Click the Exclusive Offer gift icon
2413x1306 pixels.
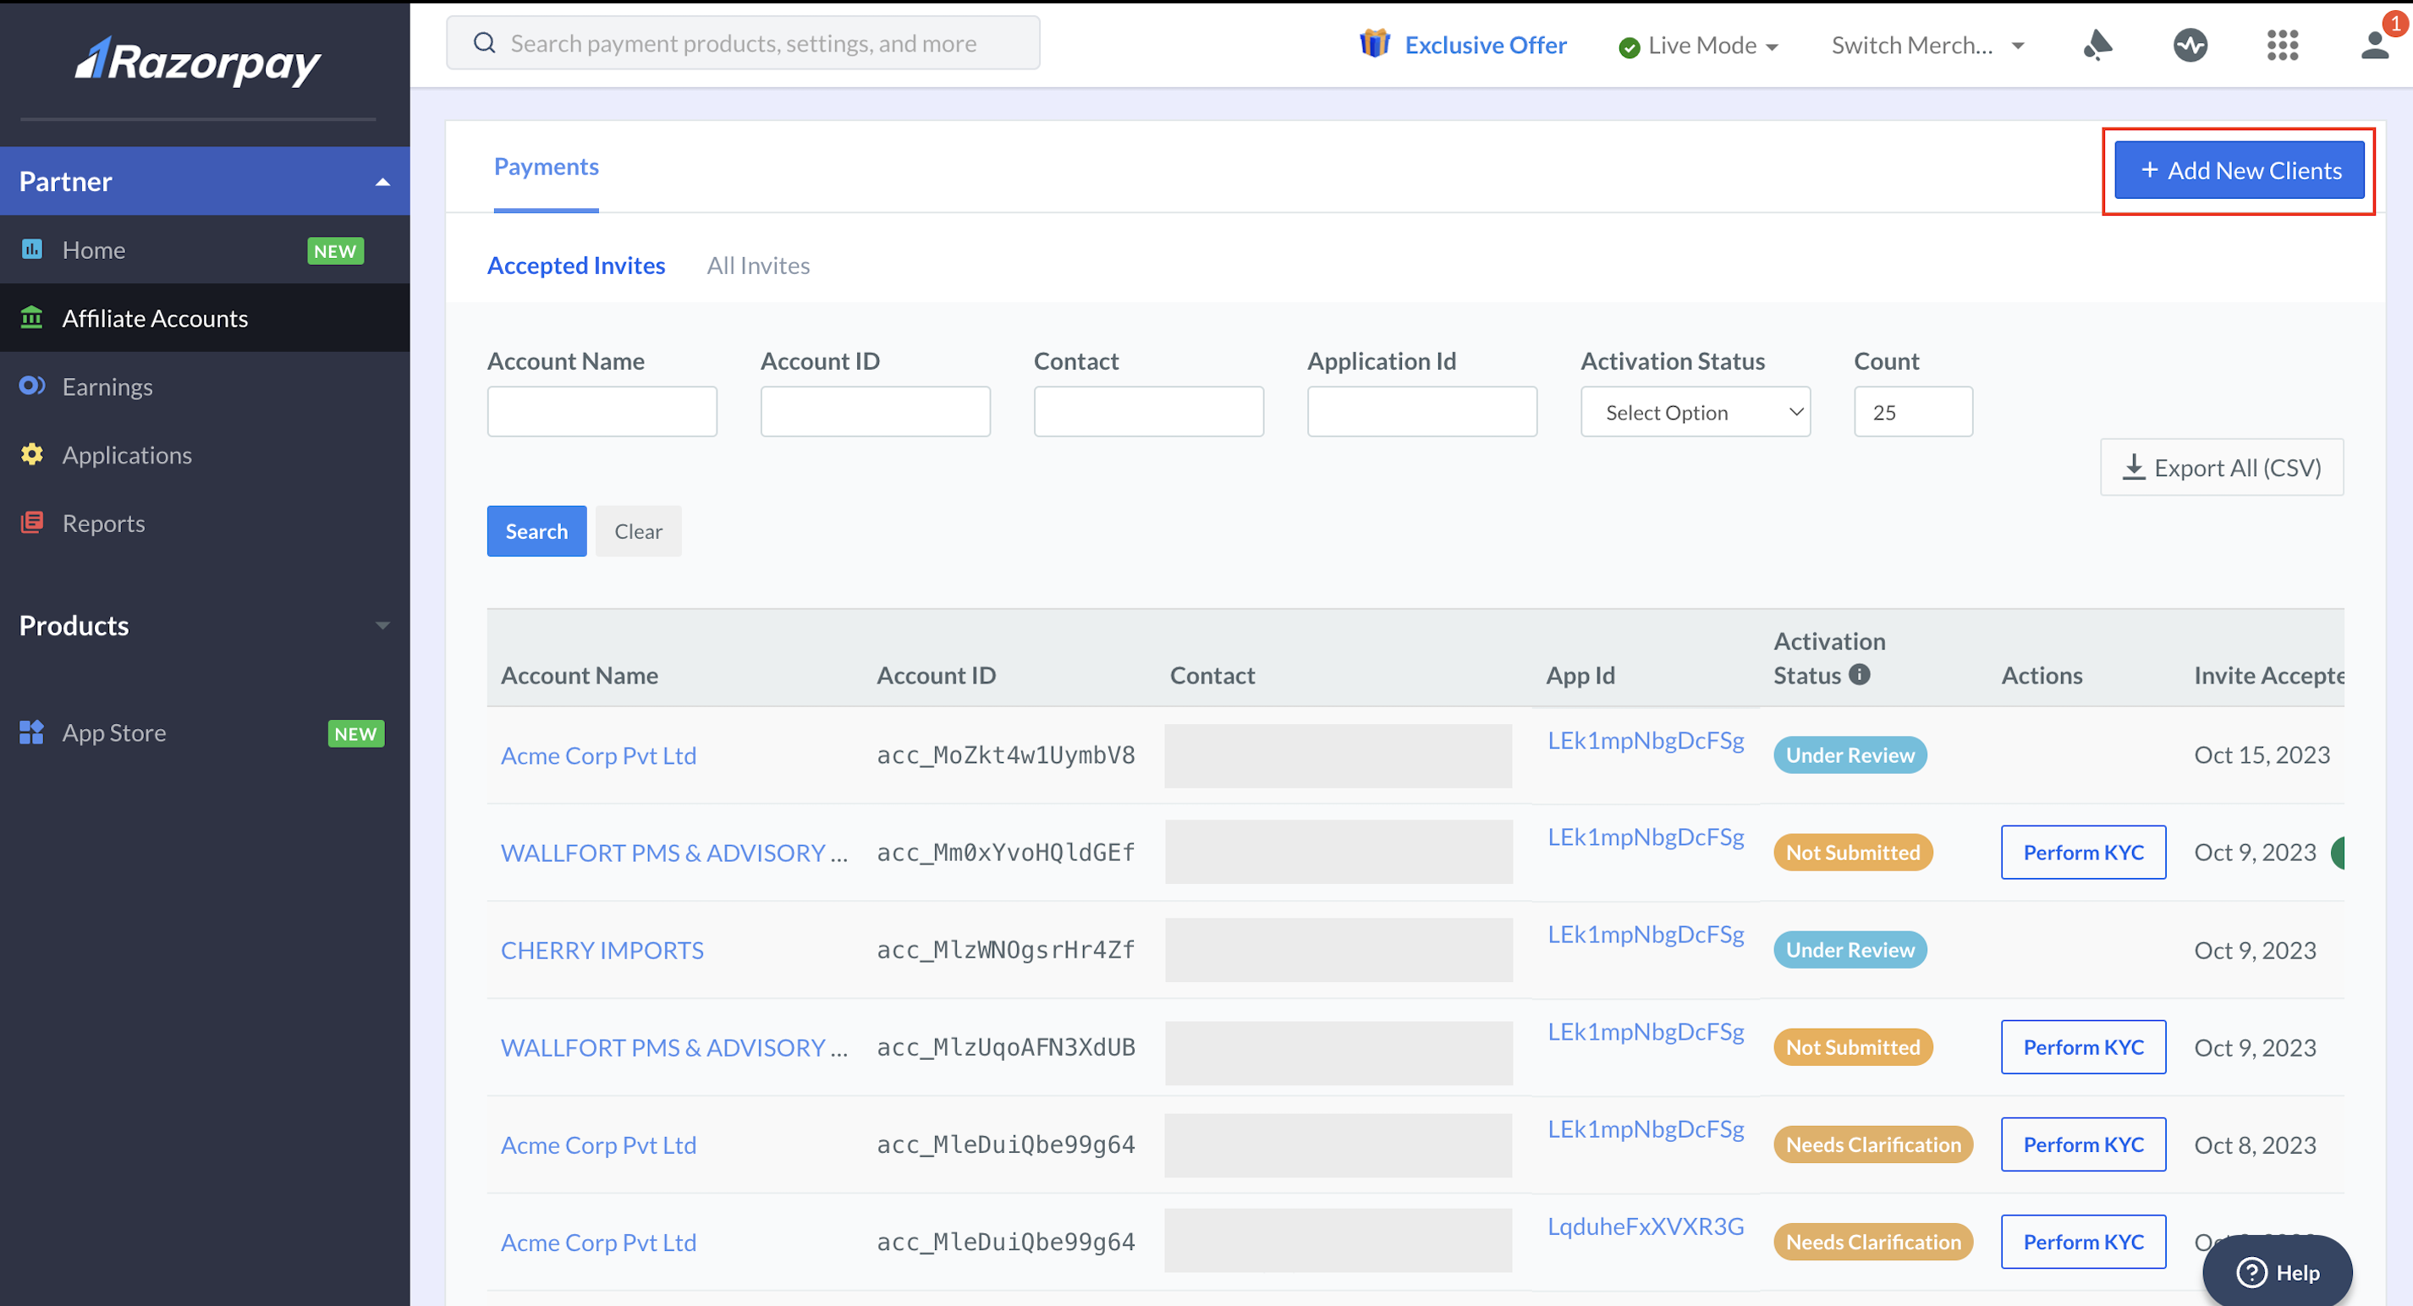coord(1373,43)
